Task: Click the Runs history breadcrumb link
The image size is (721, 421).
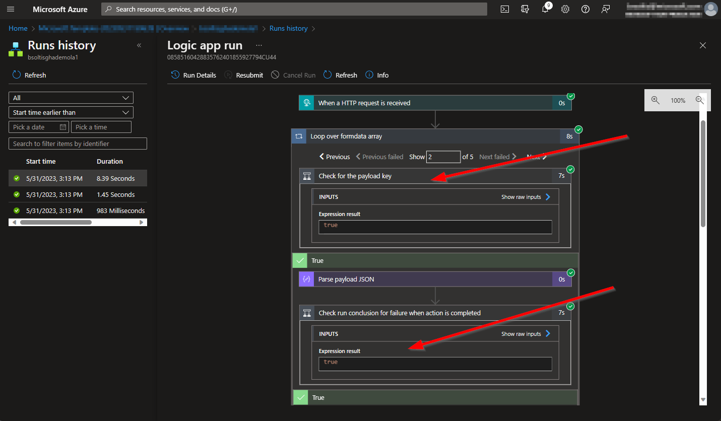Action: [288, 28]
